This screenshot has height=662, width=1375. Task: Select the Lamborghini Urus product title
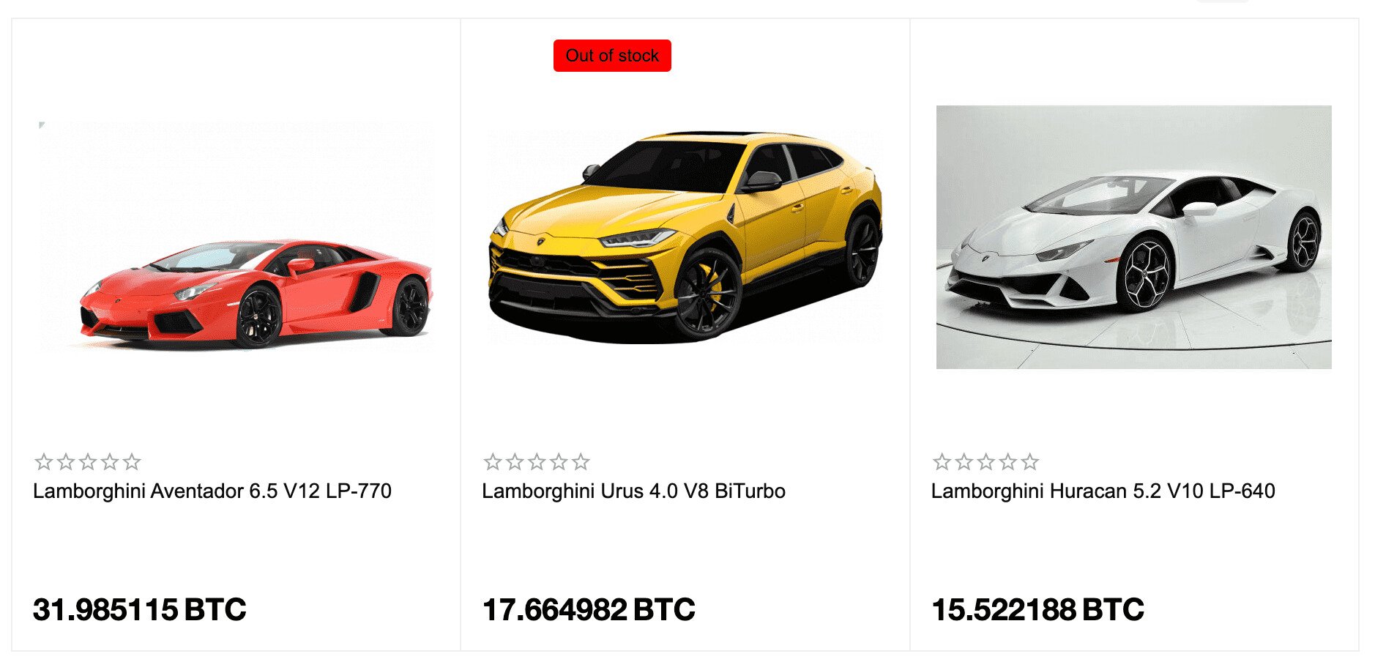pyautogui.click(x=633, y=493)
